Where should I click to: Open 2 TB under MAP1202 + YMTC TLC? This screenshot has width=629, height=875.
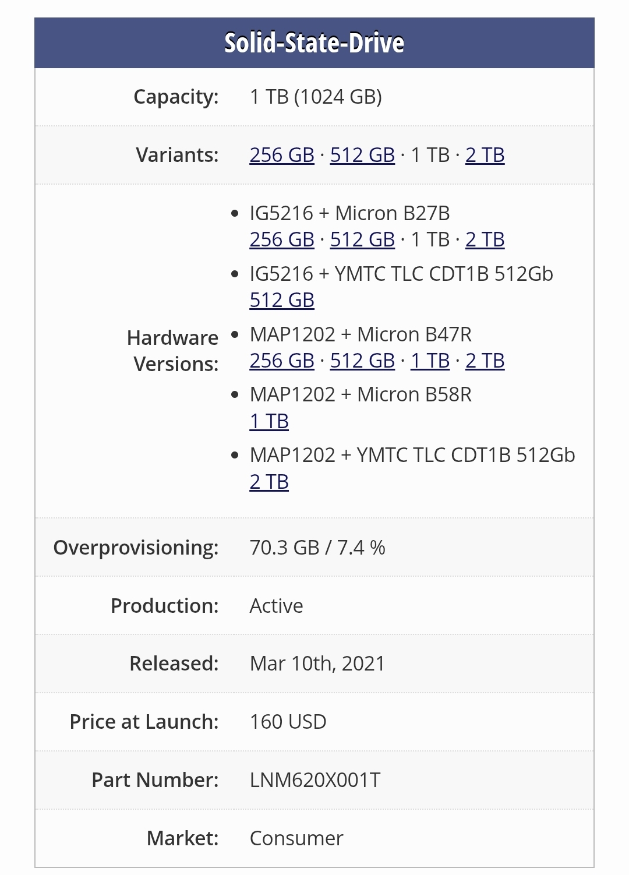tap(269, 482)
